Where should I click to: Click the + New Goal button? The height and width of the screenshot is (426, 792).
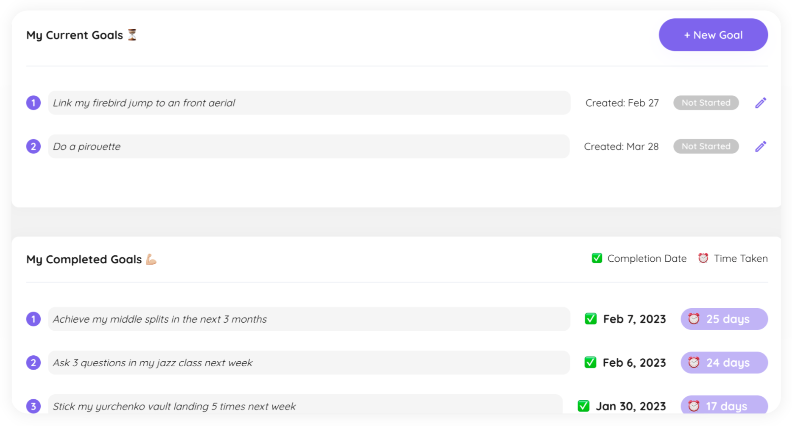pyautogui.click(x=713, y=35)
